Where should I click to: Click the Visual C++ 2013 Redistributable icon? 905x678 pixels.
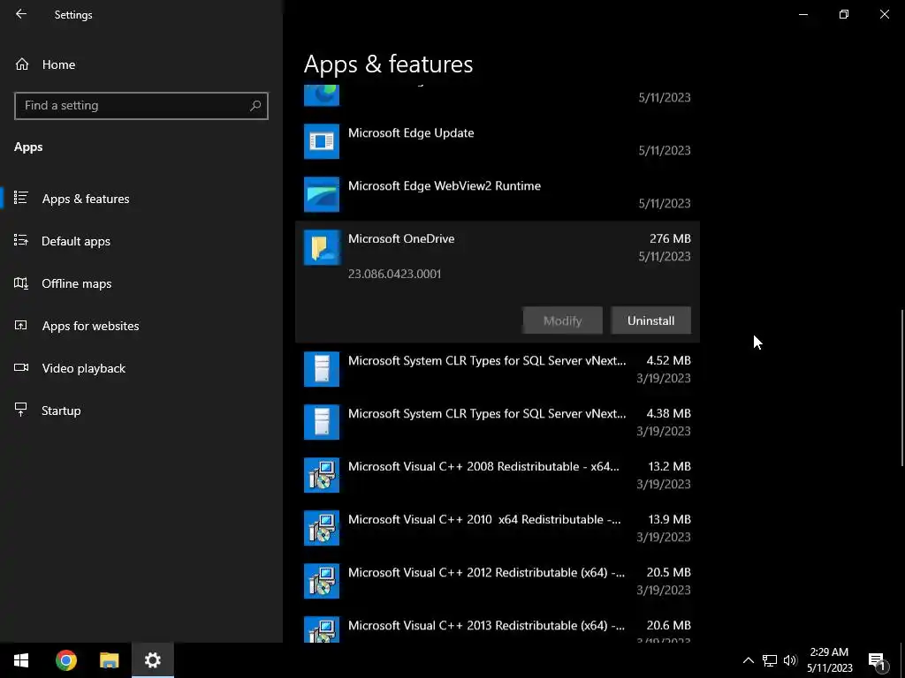pos(322,629)
